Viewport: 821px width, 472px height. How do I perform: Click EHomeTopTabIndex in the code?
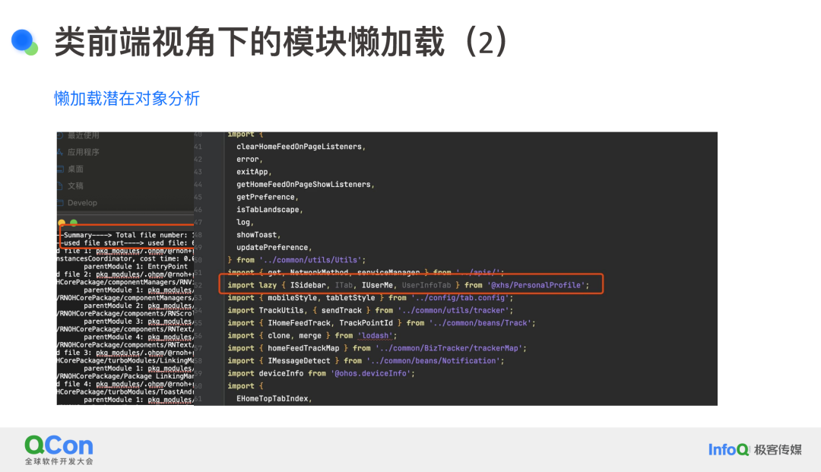coord(271,398)
